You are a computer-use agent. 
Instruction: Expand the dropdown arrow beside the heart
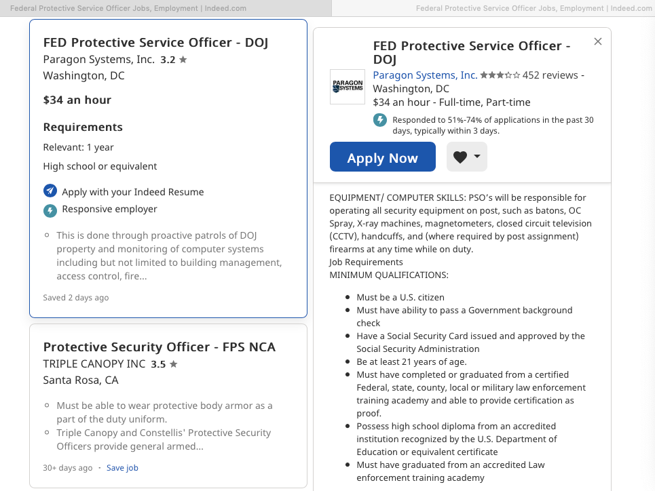[477, 156]
